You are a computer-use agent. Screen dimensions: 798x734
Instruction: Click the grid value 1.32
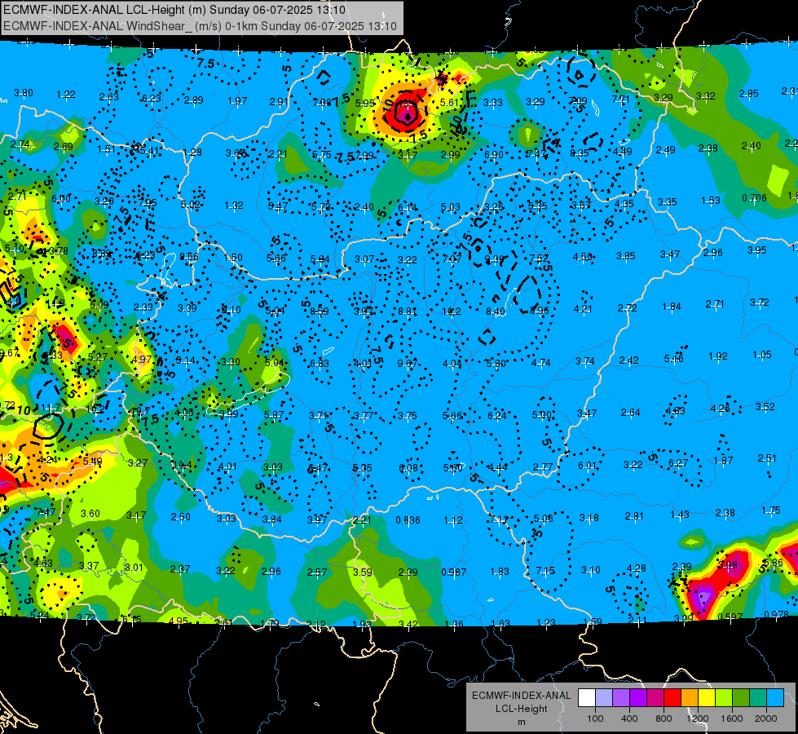point(234,205)
